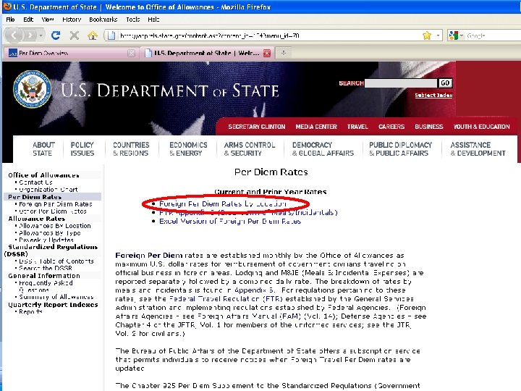
Task: Open the Assistance & Development nav item
Action: pyautogui.click(x=478, y=149)
